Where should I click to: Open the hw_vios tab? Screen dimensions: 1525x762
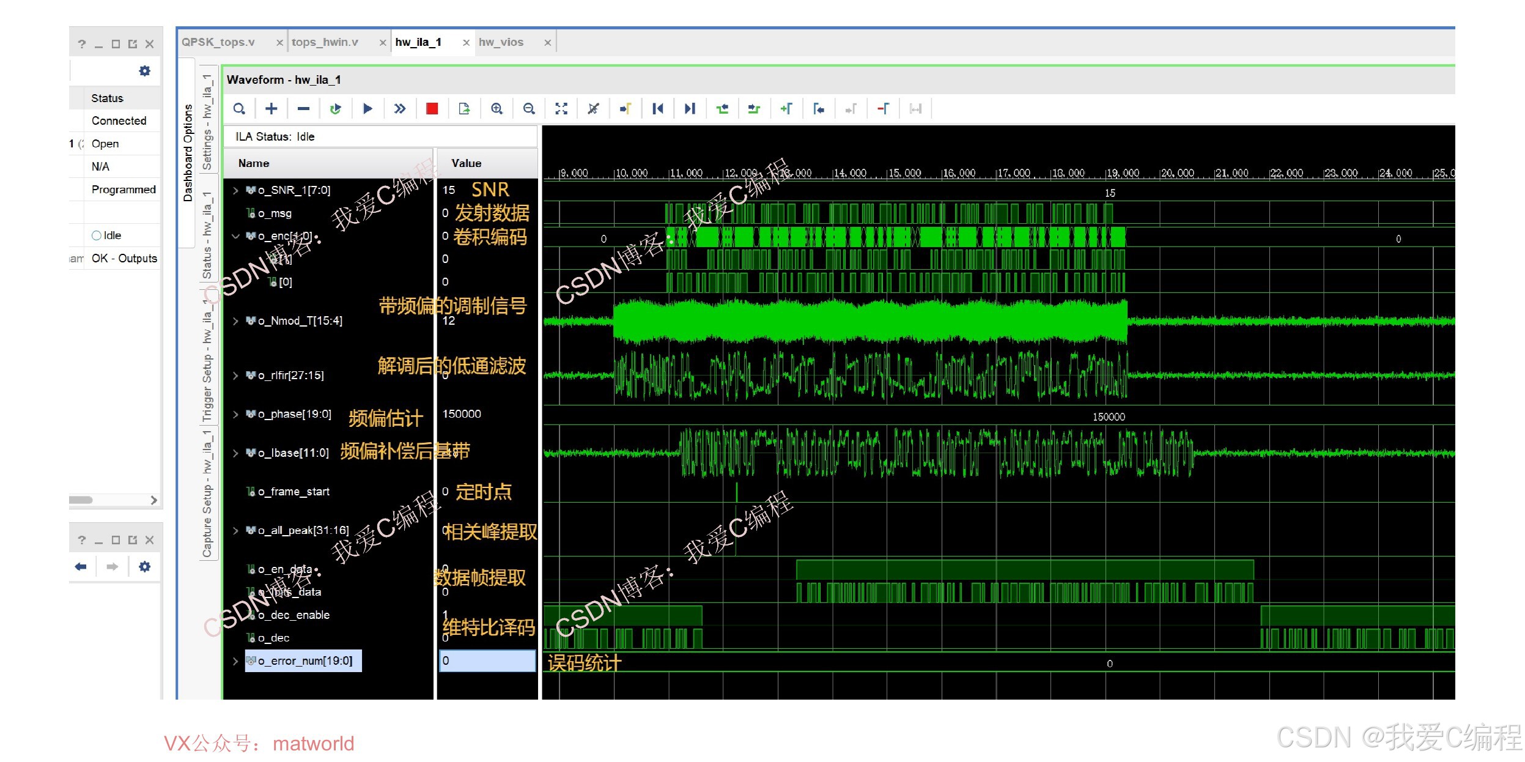501,42
